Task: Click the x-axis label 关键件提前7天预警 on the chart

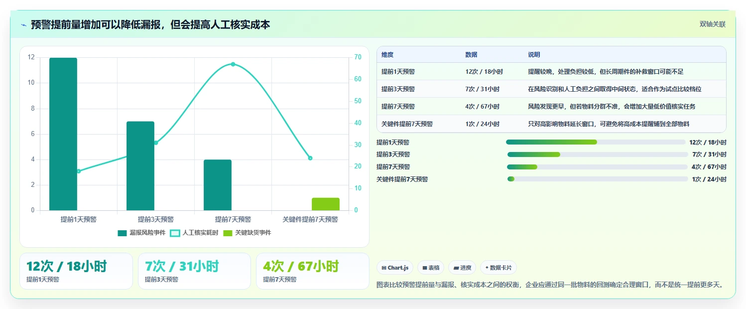Action: (x=310, y=219)
